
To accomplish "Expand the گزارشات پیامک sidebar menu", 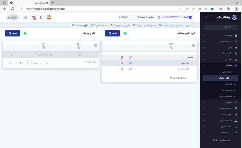I will pyautogui.click(x=221, y=54).
